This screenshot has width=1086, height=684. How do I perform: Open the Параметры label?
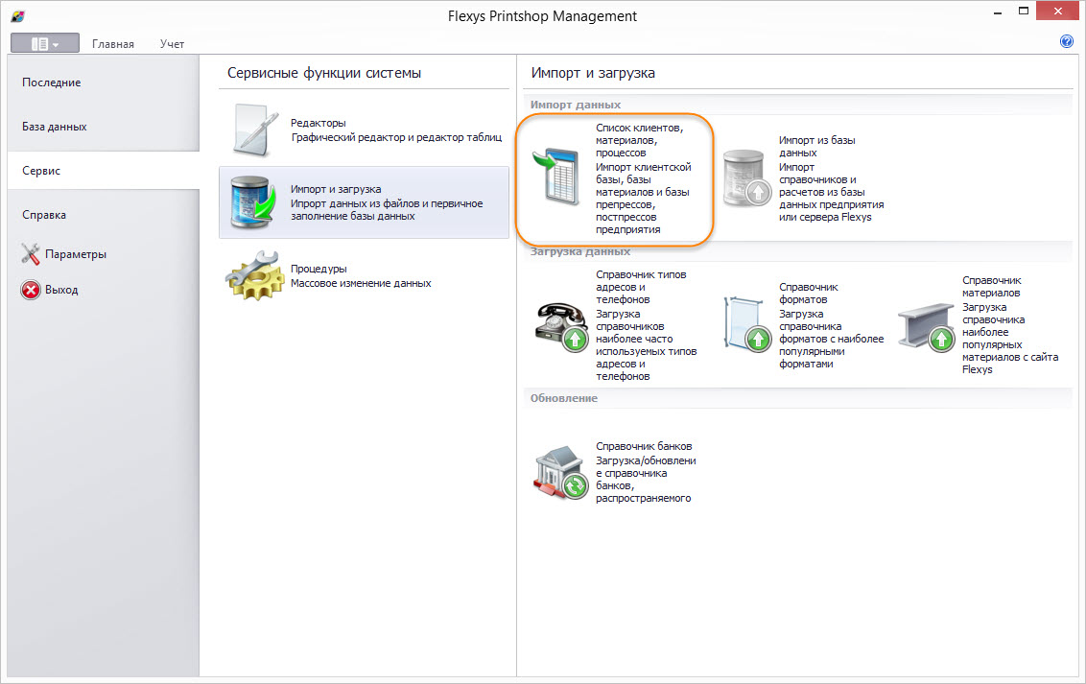pyautogui.click(x=76, y=254)
